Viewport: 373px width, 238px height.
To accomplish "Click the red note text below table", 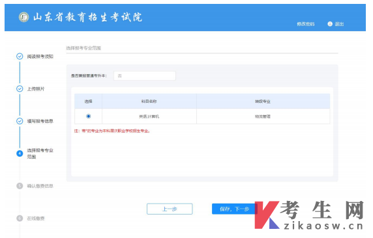I will [112, 131].
